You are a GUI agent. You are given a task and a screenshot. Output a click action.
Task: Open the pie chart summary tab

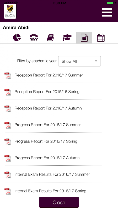[17, 38]
